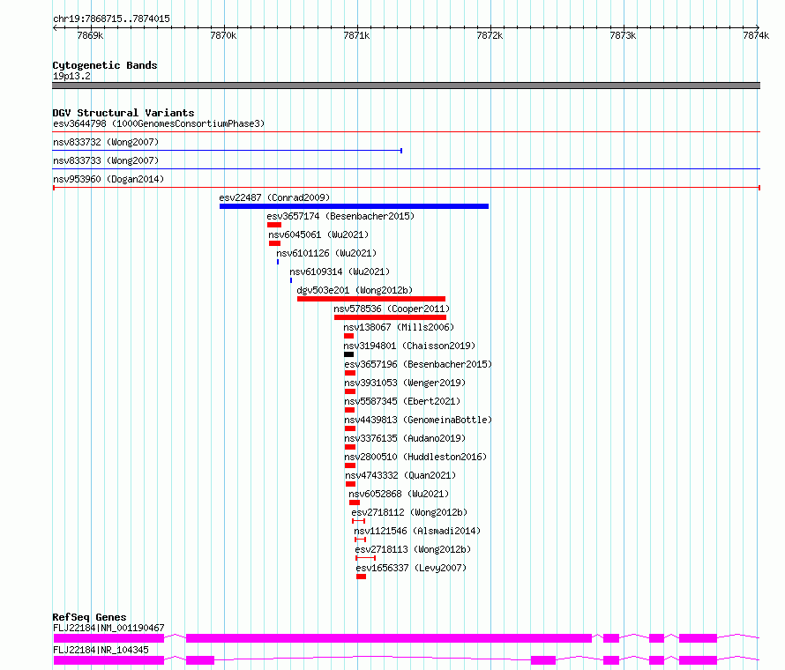
Task: Click the 7870k ruler position
Action: point(223,35)
